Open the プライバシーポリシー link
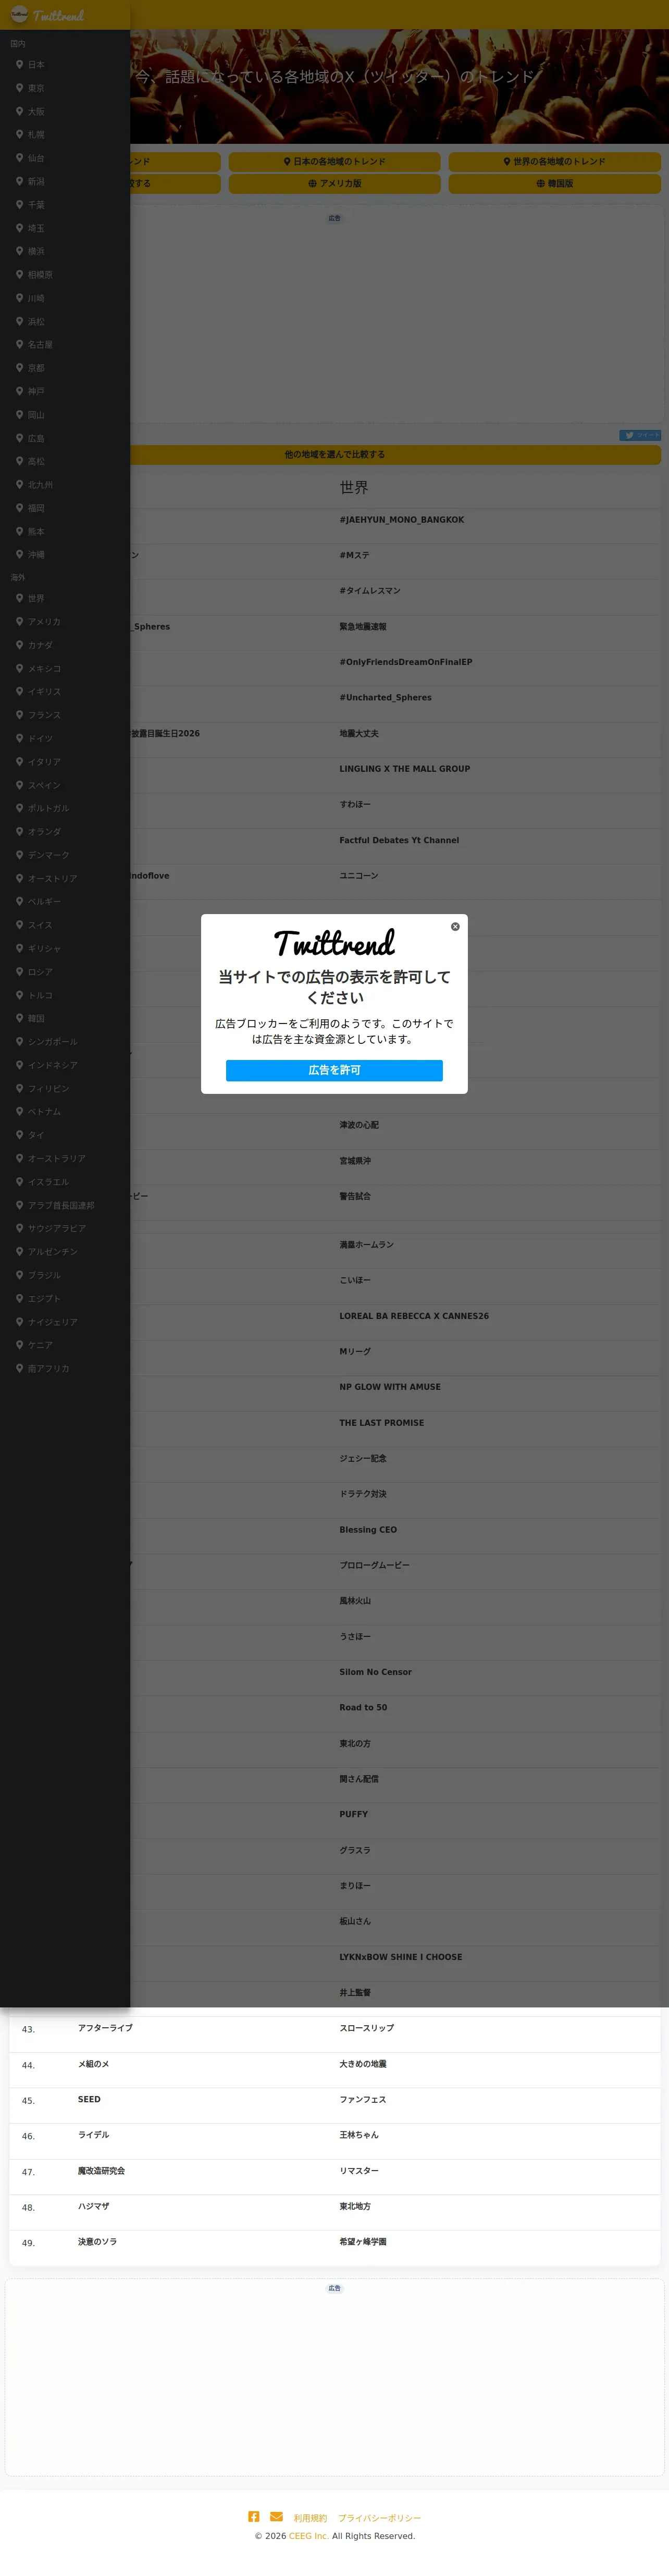This screenshot has height=2576, width=669. point(379,2518)
